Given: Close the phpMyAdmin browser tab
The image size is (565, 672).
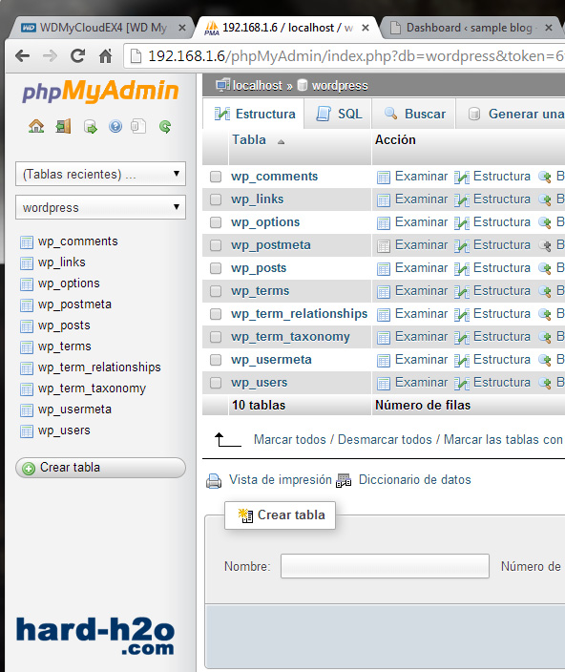Looking at the screenshot, I should point(366,28).
